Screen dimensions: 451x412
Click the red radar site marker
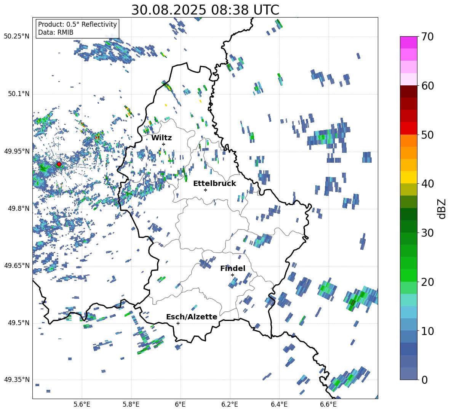59,164
